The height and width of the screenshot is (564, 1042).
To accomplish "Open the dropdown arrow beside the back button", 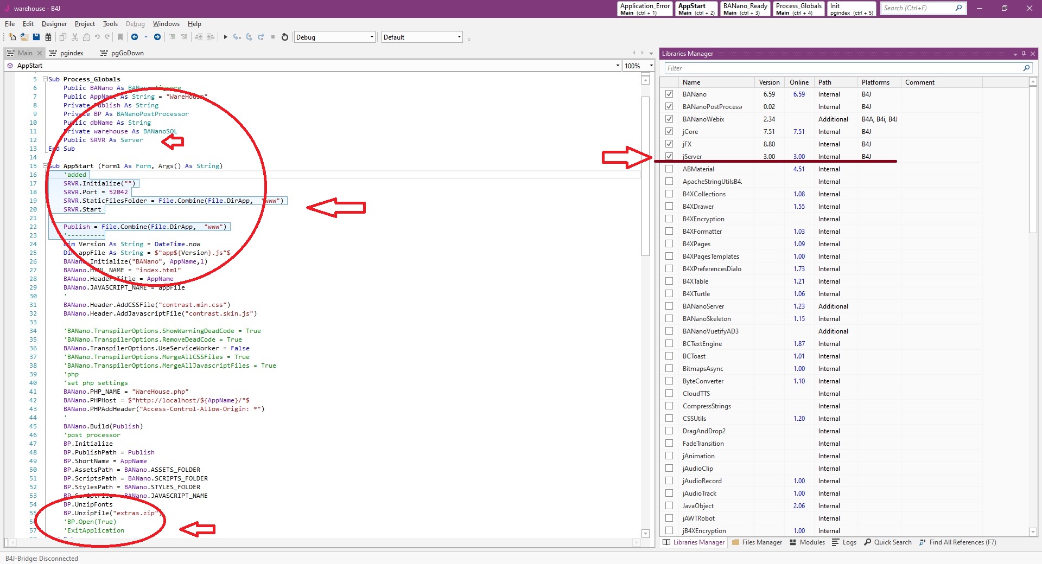I will pyautogui.click(x=145, y=37).
